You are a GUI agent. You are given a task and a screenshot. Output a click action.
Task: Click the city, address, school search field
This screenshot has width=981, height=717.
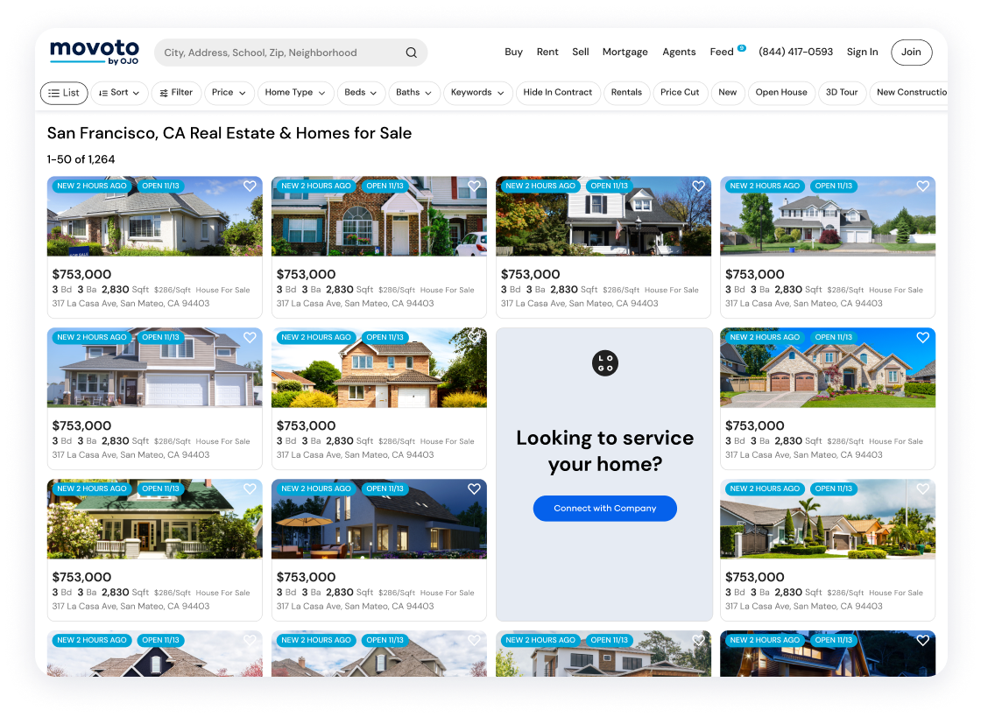point(291,53)
